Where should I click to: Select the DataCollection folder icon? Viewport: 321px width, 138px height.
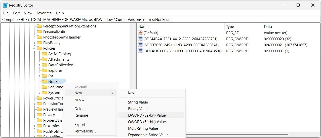tap(45, 65)
